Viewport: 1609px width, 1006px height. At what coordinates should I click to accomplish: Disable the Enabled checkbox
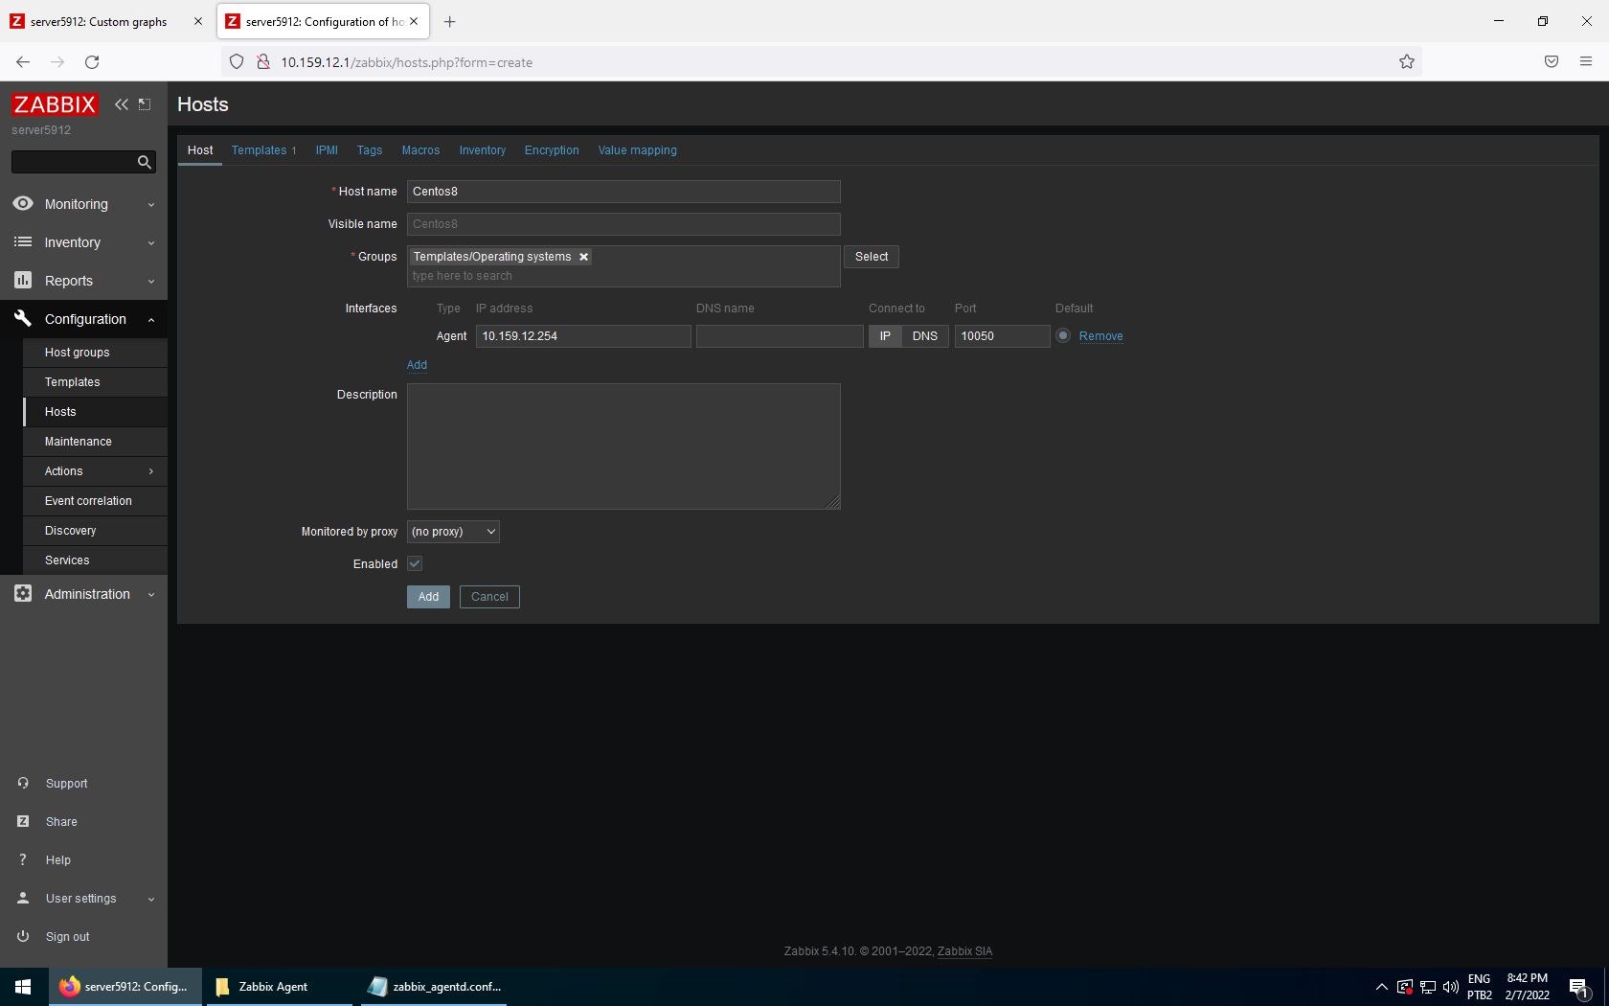tap(414, 563)
